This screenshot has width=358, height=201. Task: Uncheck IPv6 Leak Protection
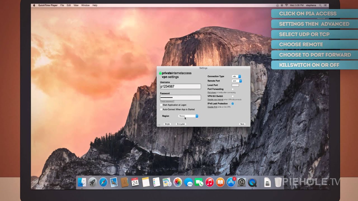(x=232, y=104)
